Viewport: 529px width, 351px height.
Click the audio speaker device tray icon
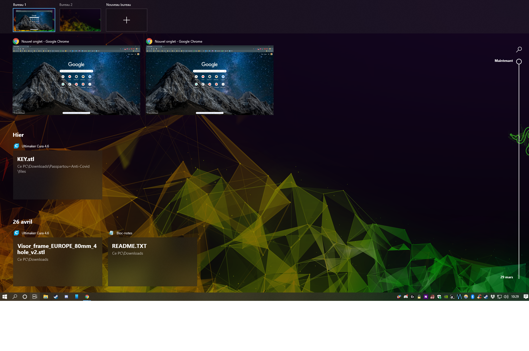[453, 297]
